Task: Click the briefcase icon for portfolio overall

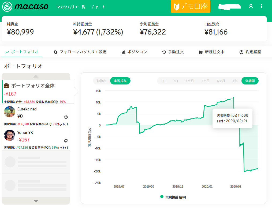Action: pyautogui.click(x=7, y=86)
